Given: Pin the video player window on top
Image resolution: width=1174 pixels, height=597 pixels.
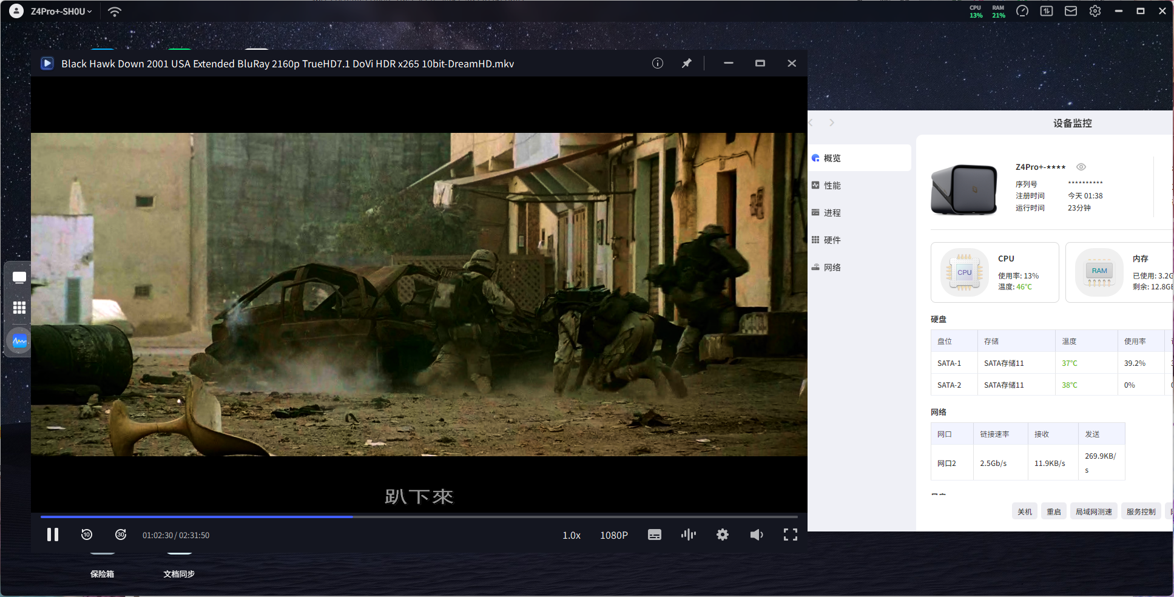Looking at the screenshot, I should (687, 63).
